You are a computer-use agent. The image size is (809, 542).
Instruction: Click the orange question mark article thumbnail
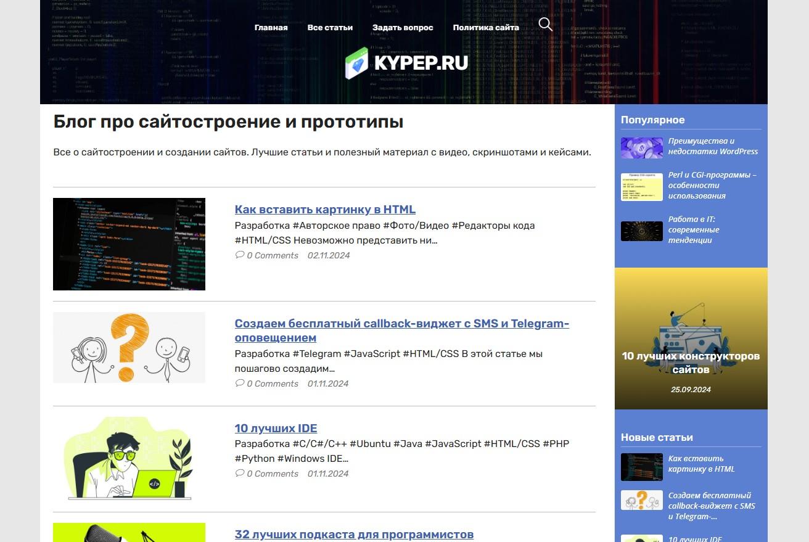129,347
